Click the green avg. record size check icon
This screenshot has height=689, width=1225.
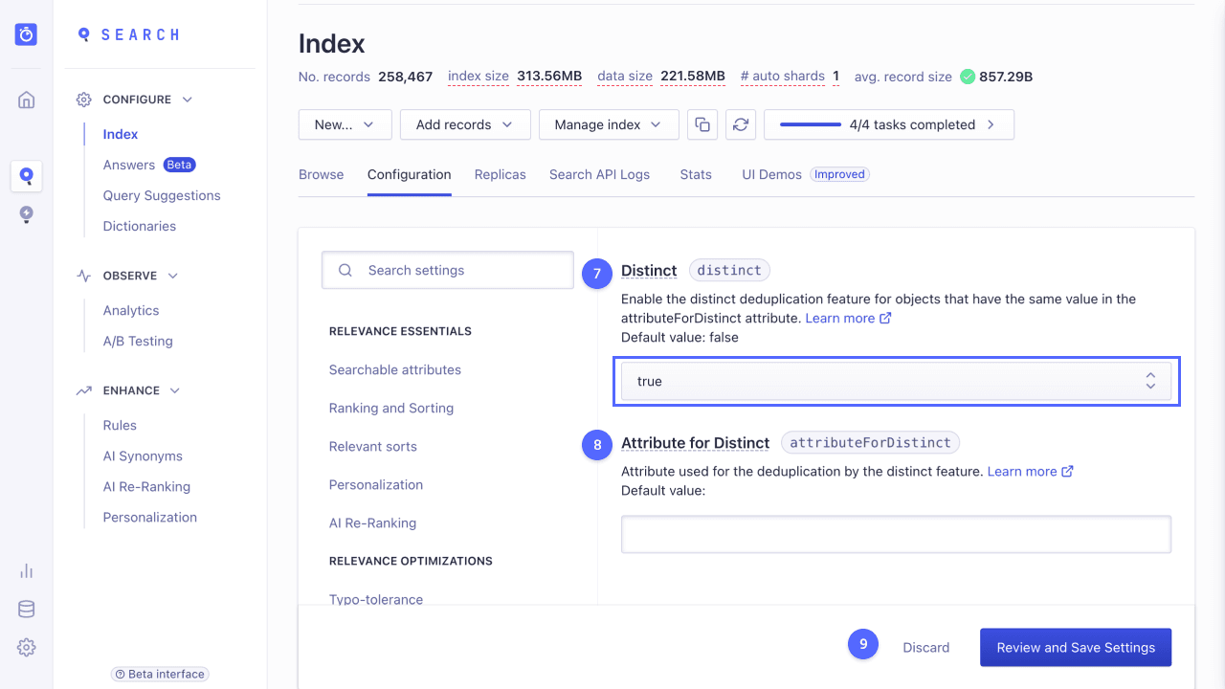(968, 77)
